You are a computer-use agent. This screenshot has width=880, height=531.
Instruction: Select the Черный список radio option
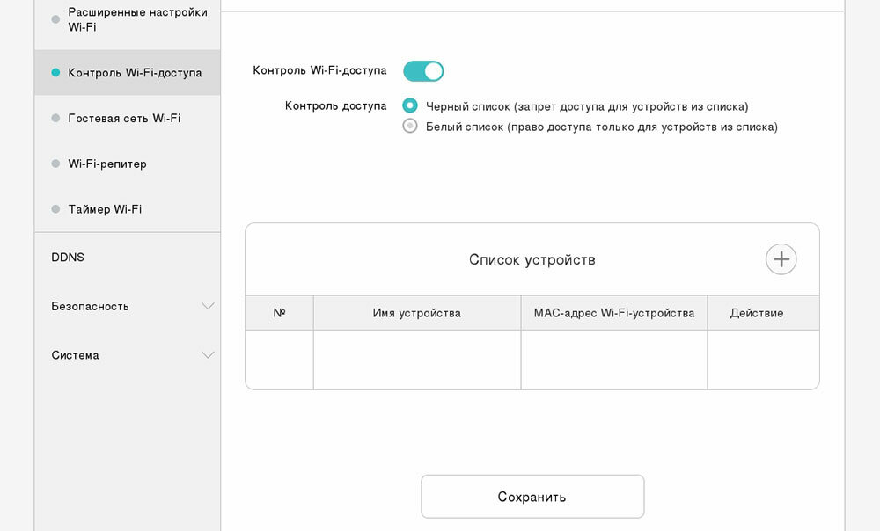pyautogui.click(x=410, y=105)
